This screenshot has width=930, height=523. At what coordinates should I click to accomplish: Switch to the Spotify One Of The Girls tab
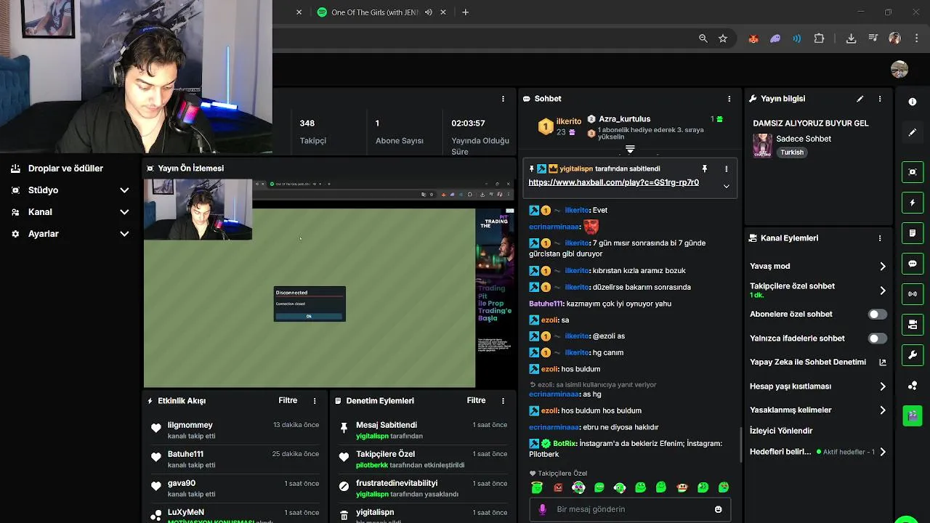[374, 12]
